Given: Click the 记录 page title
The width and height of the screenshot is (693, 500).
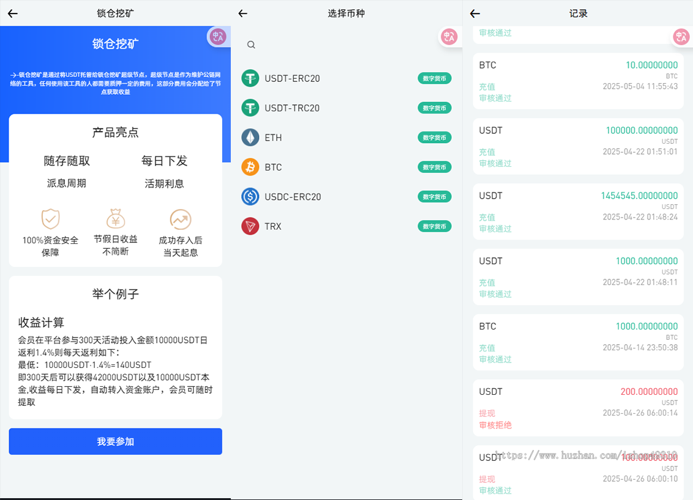Looking at the screenshot, I should point(578,13).
